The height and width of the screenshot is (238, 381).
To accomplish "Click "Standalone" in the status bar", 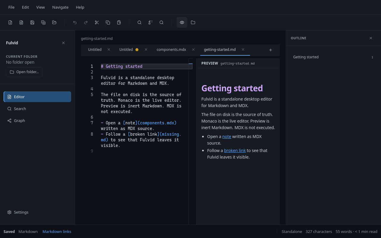I will pos(292,231).
